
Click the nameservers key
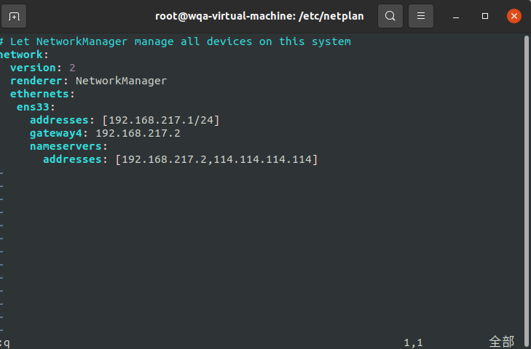point(66,146)
